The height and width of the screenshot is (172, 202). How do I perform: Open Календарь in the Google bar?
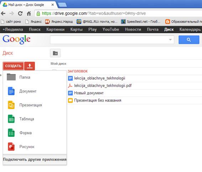point(190,30)
